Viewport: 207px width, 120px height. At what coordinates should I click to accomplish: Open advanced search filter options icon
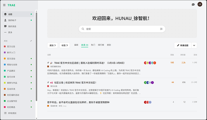click(x=161, y=29)
